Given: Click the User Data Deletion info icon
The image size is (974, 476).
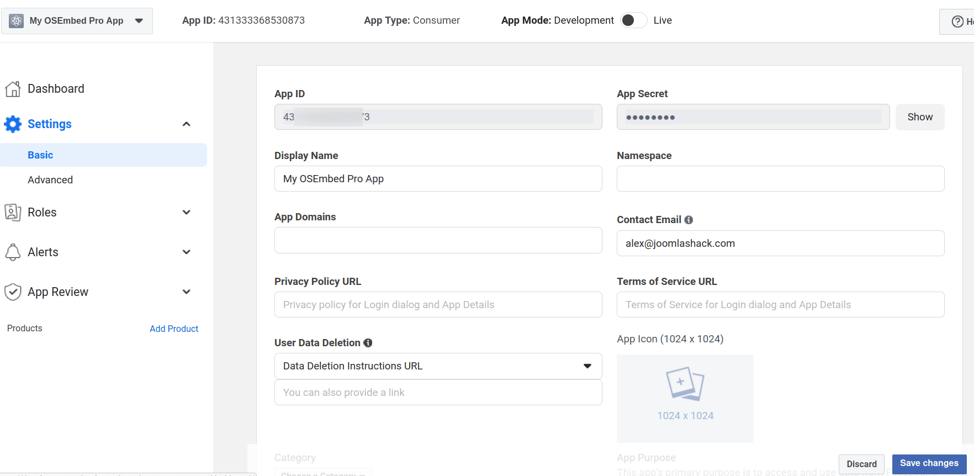Looking at the screenshot, I should point(368,343).
